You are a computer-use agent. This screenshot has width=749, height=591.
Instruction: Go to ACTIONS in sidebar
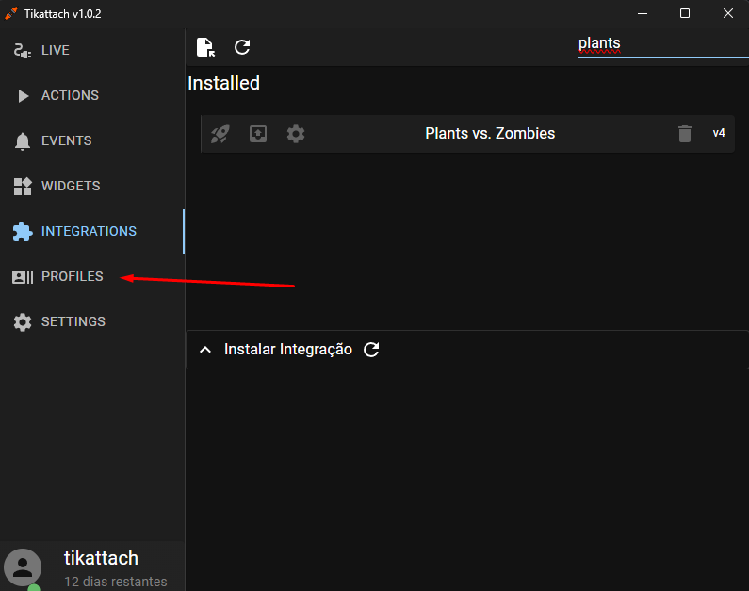(91, 95)
